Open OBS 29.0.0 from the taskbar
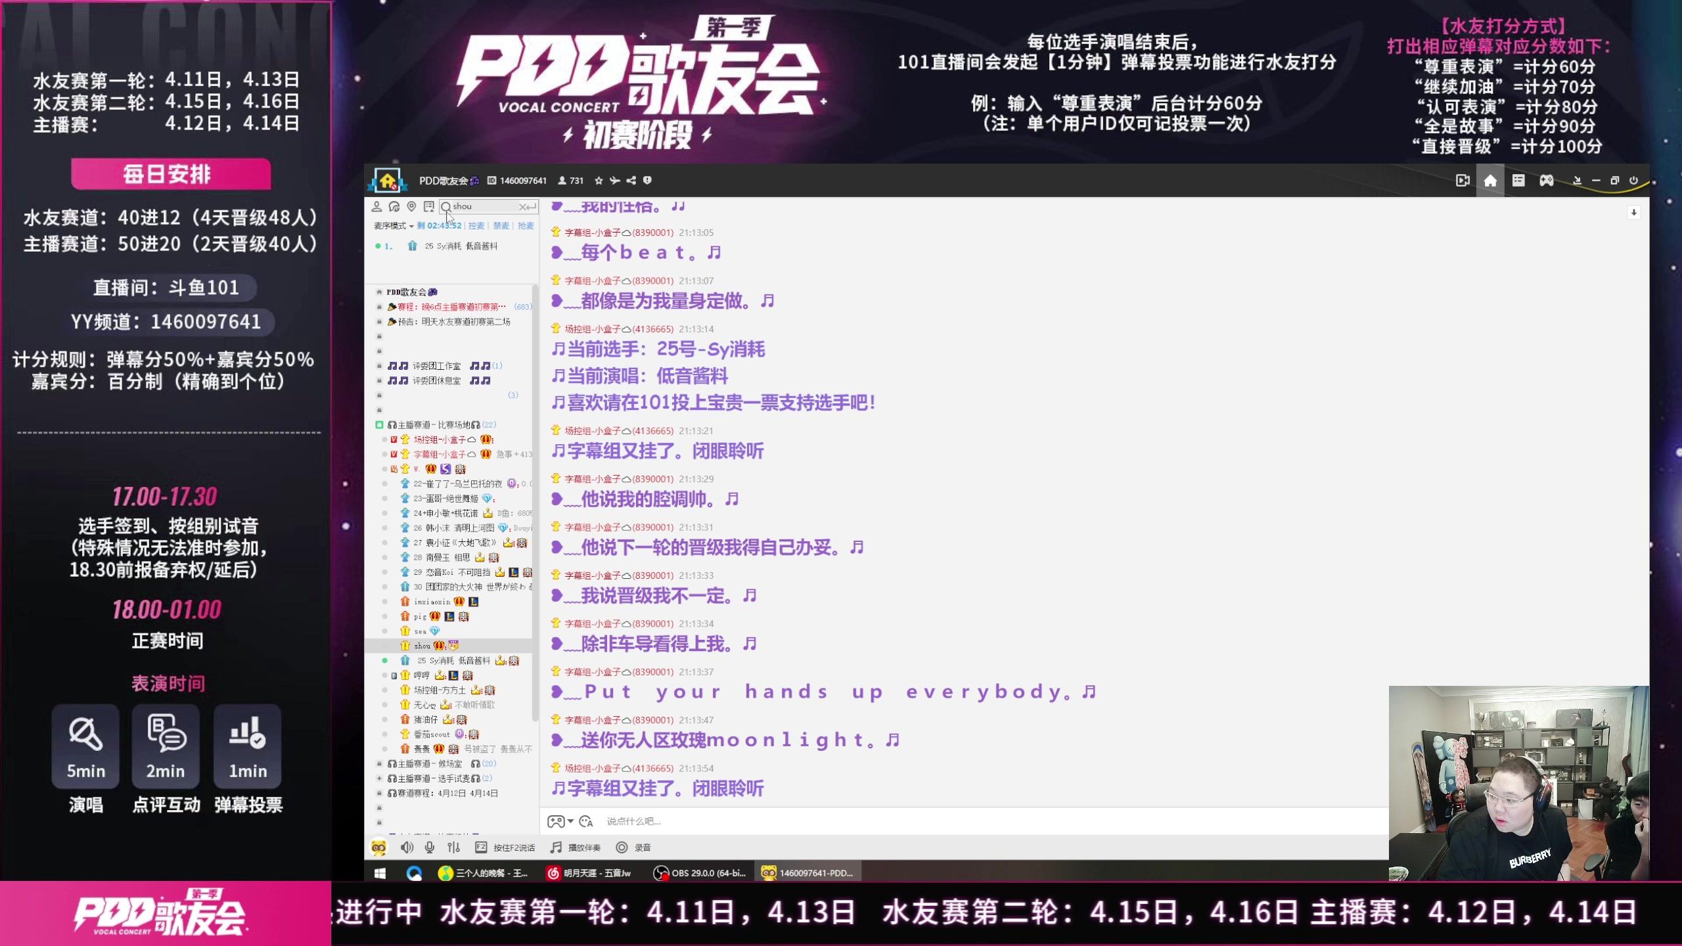 [700, 872]
